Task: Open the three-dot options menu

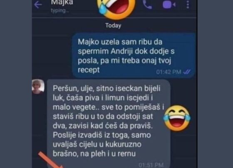Action: point(188,4)
